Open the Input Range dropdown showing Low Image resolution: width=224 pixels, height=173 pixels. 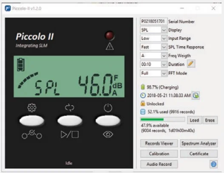[x=154, y=38]
